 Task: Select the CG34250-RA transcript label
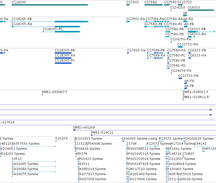pyautogui.click(x=181, y=39)
